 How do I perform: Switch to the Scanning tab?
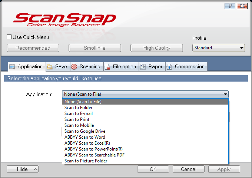(87, 67)
